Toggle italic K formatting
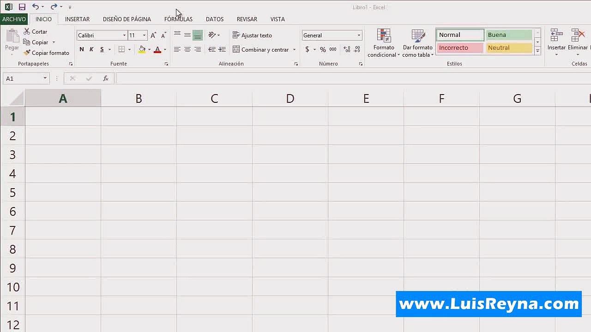The height and width of the screenshot is (332, 591). coord(91,49)
